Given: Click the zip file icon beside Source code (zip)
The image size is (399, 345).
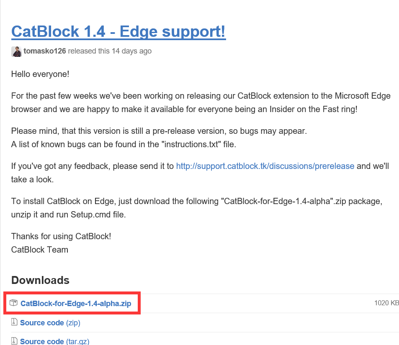Looking at the screenshot, I should pyautogui.click(x=14, y=322).
